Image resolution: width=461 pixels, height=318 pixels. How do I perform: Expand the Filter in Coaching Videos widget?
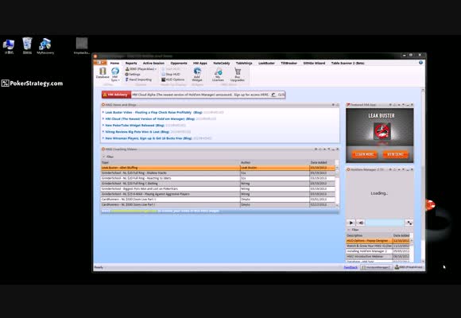107,157
